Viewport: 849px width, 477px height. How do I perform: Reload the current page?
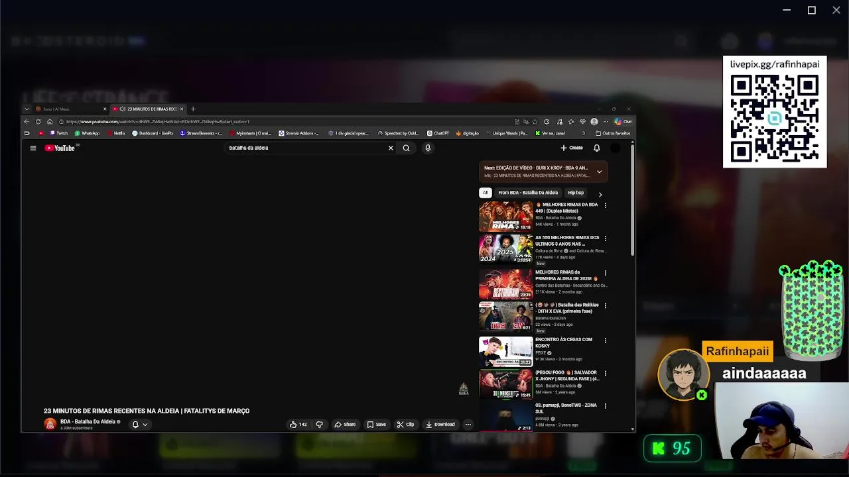pyautogui.click(x=38, y=122)
